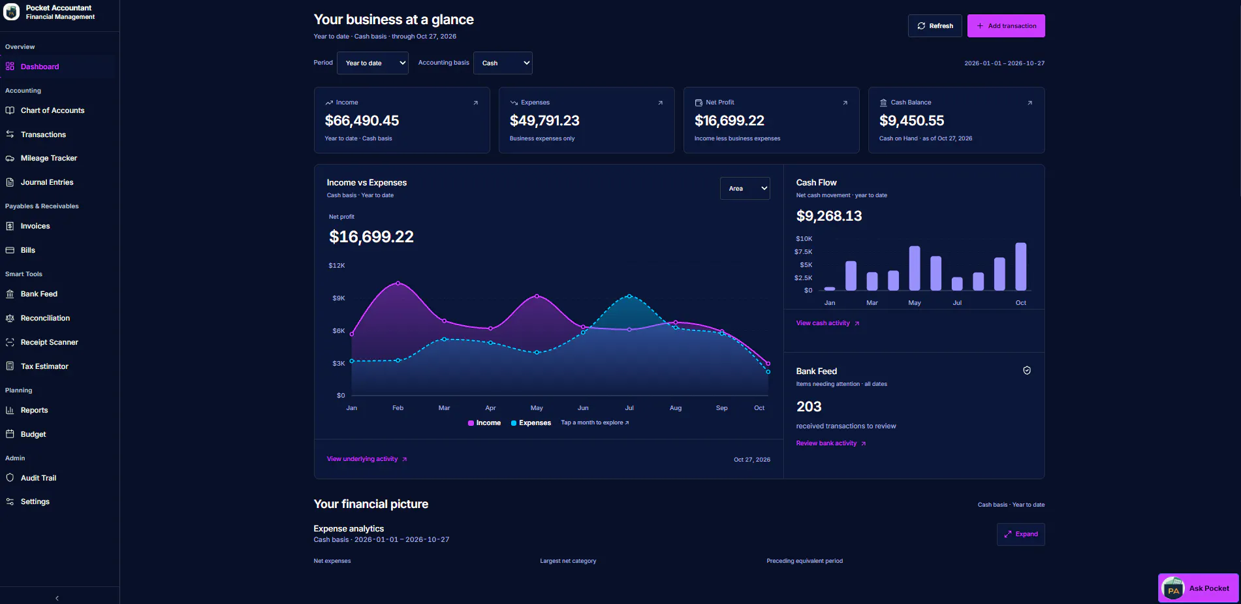Click the Receipt Scanner icon
Viewport: 1241px width, 604px height.
[x=10, y=342]
